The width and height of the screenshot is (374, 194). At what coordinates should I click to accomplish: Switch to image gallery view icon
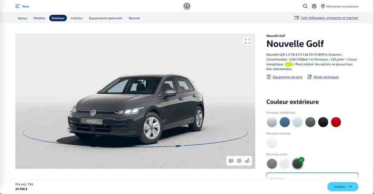click(231, 161)
